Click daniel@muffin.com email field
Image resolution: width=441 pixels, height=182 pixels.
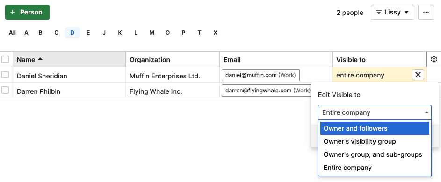(x=260, y=75)
